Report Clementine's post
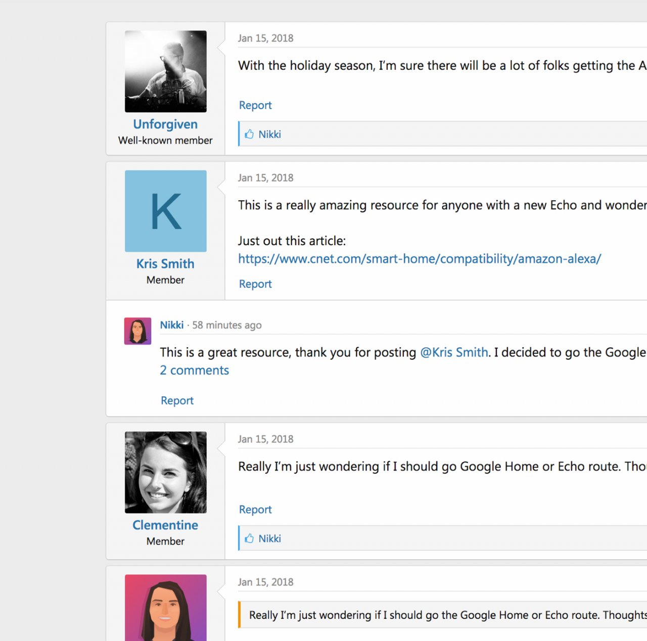This screenshot has width=647, height=641. [x=255, y=510]
